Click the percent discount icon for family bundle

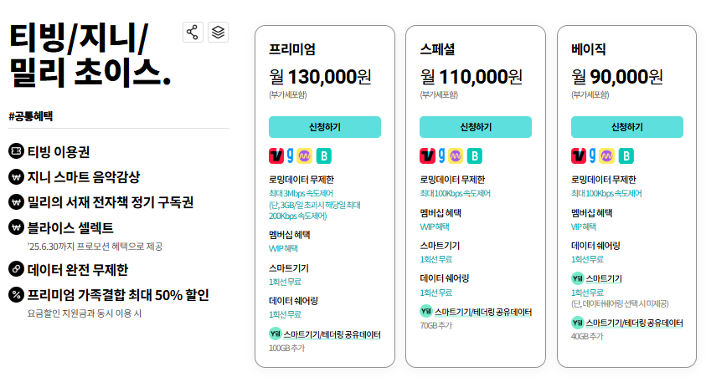pyautogui.click(x=16, y=295)
